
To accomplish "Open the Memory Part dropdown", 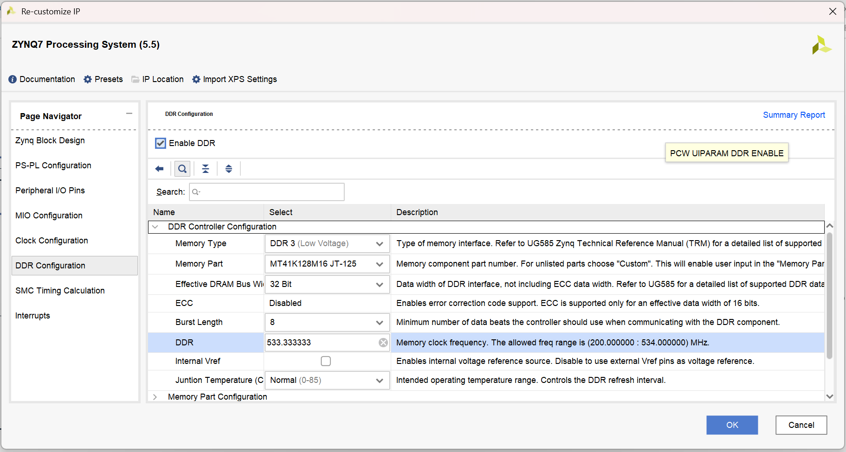I will coord(327,264).
